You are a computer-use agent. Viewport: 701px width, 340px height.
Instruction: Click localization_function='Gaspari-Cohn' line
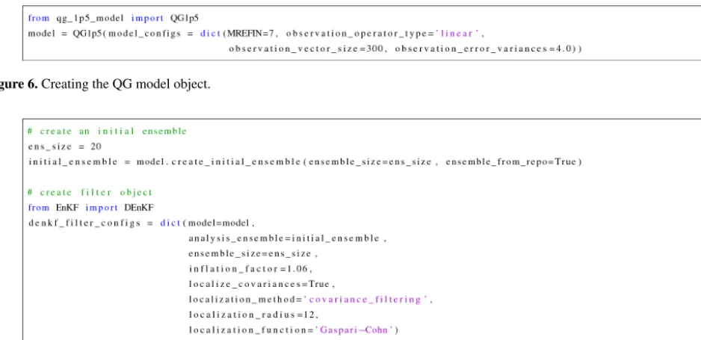tap(293, 330)
